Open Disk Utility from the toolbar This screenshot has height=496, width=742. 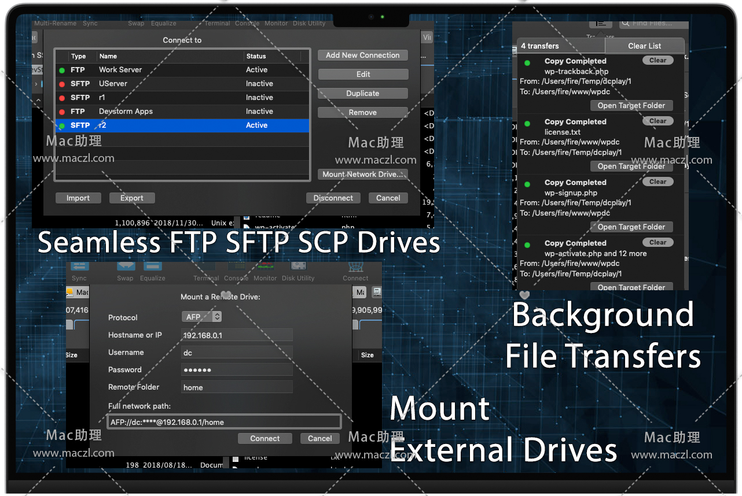pyautogui.click(x=297, y=267)
